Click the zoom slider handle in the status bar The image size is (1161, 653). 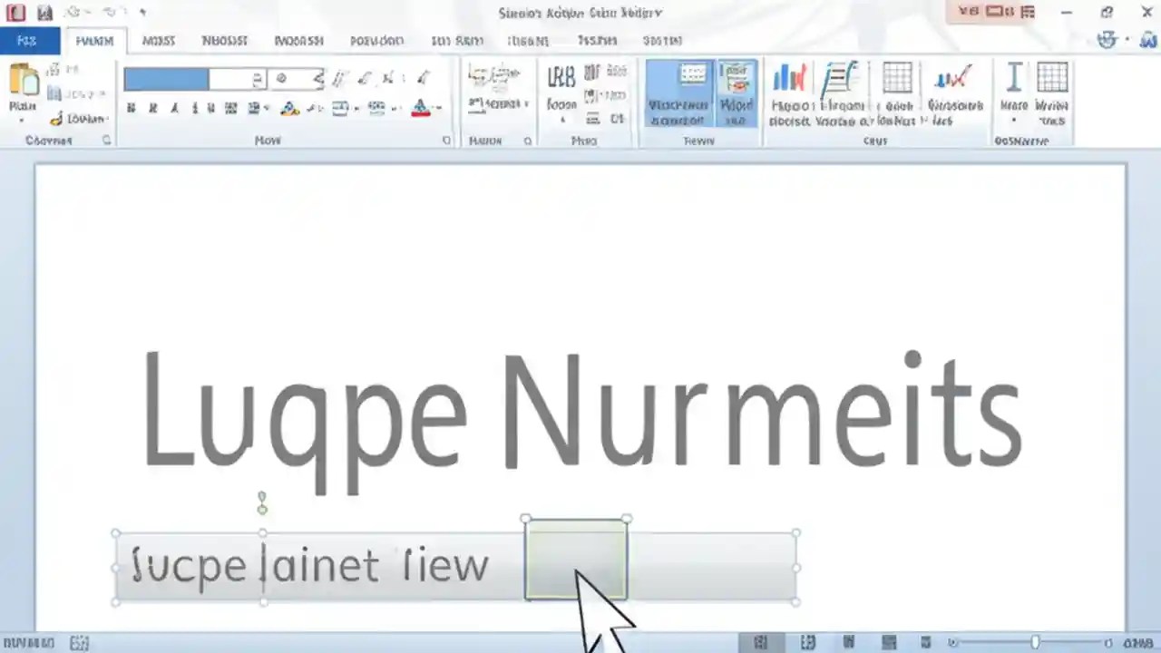point(1034,643)
